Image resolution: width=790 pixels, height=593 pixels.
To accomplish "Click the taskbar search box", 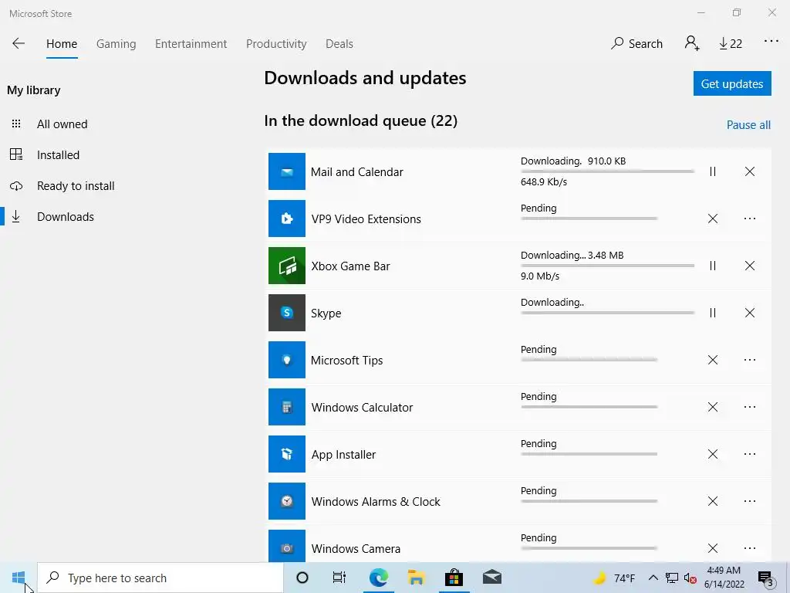I will click(160, 578).
